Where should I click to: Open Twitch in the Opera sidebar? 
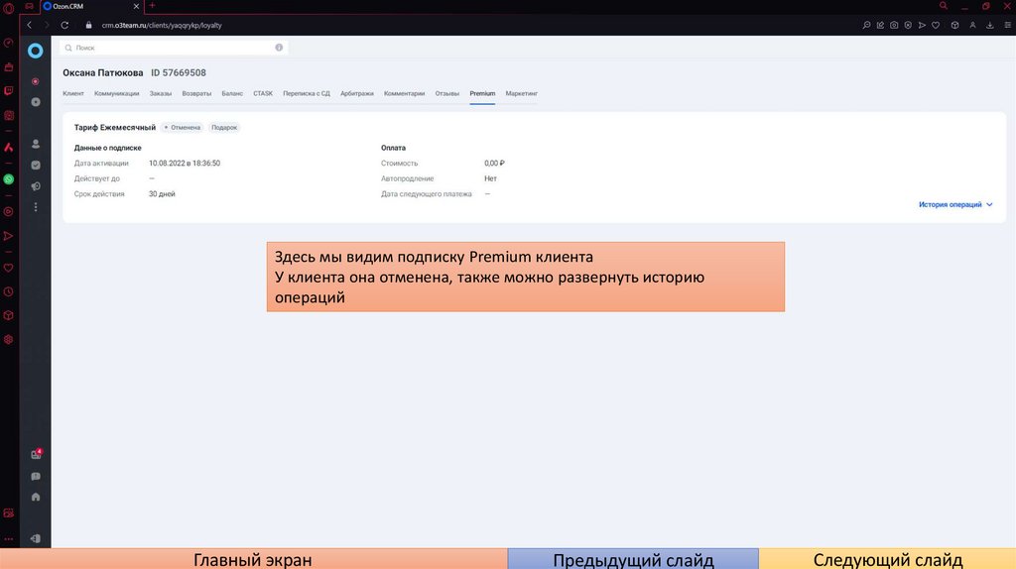[x=8, y=91]
